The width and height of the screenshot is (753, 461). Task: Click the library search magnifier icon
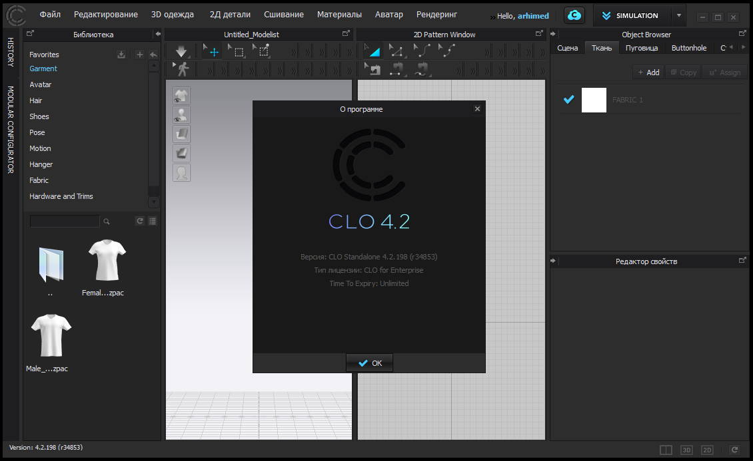coord(107,222)
